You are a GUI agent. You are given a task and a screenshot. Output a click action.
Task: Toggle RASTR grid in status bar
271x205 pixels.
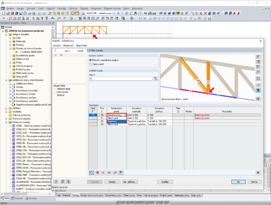(x=130, y=203)
